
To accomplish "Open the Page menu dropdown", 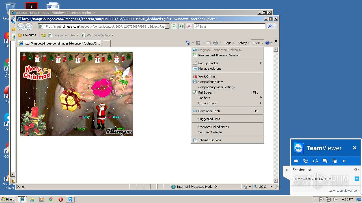I will 229,43.
